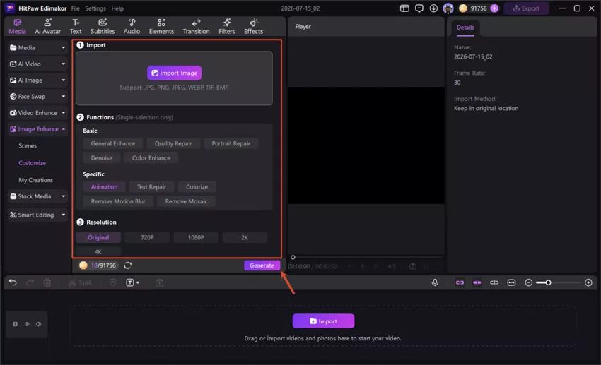Screen dimensions: 601x365
Task: Expand the Media sidebar section
Action: (37, 47)
